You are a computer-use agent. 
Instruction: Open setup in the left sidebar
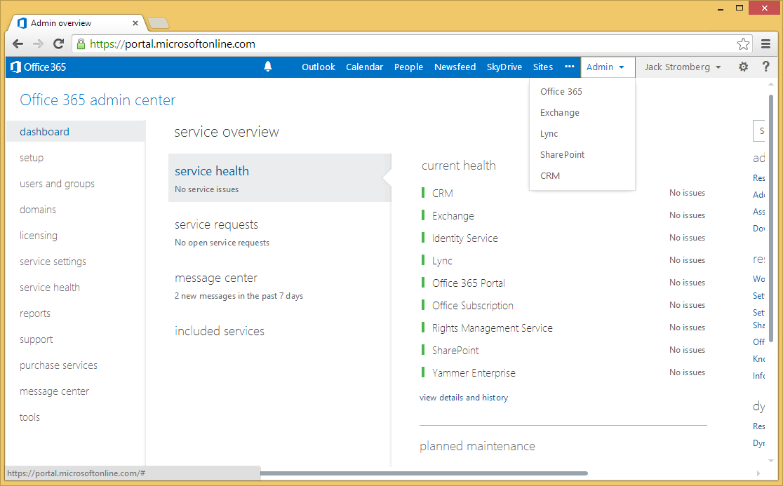point(32,158)
